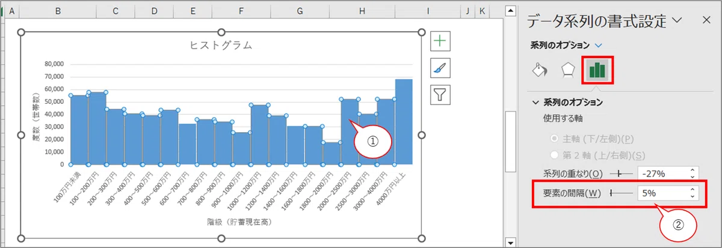Decrease 系列の重なり with the down spinner
Viewport: 722px width, 248px height.
click(x=693, y=177)
